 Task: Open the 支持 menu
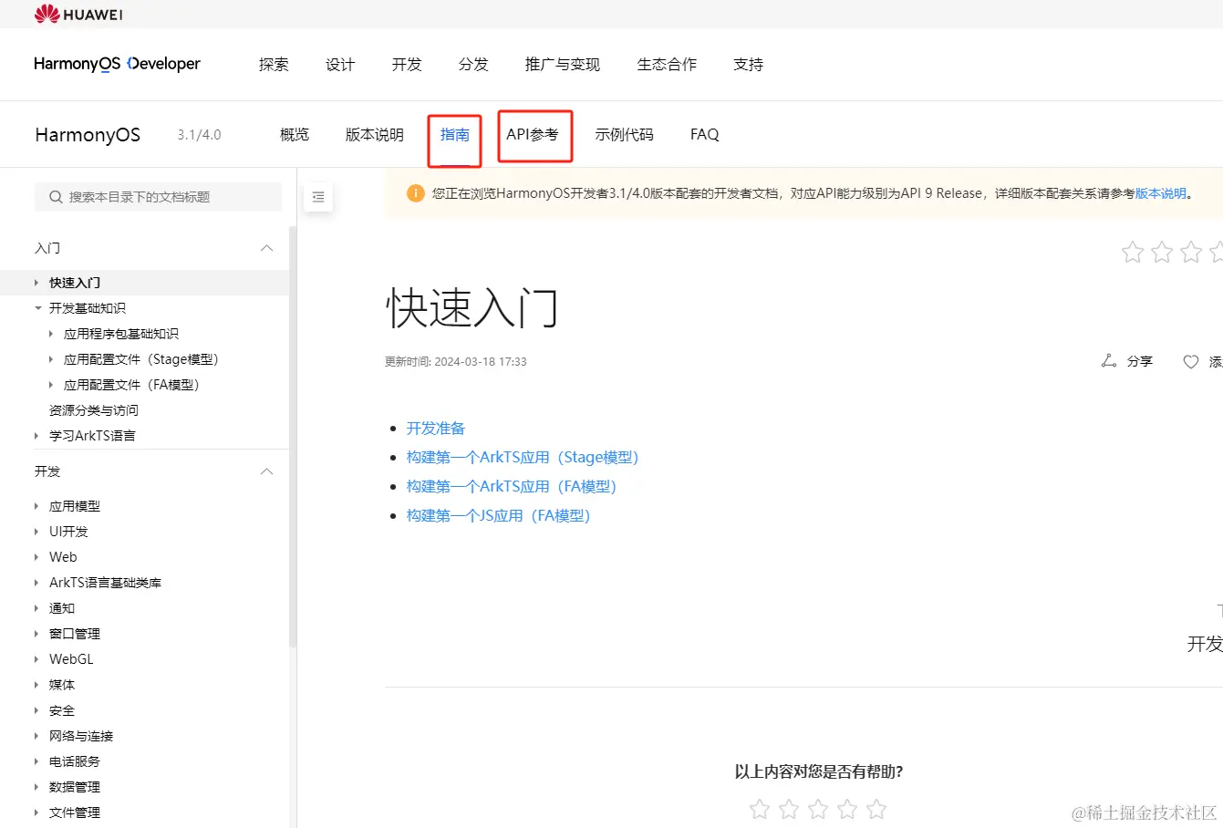coord(748,64)
